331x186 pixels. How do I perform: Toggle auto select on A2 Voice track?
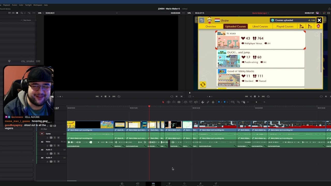[51, 145]
